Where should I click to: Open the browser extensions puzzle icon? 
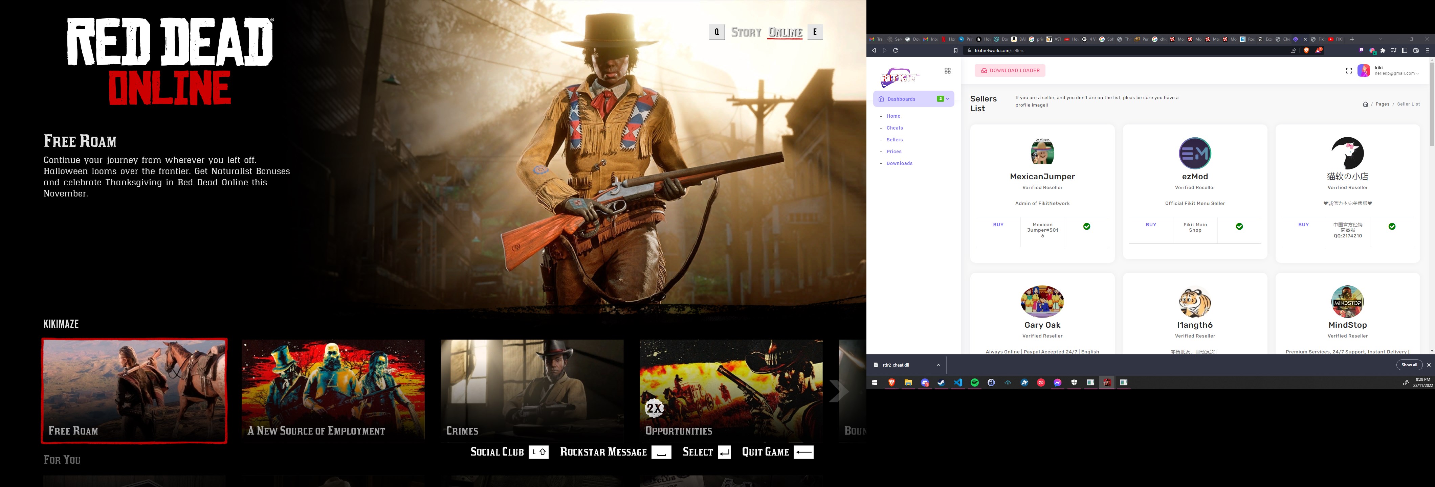tap(1383, 51)
